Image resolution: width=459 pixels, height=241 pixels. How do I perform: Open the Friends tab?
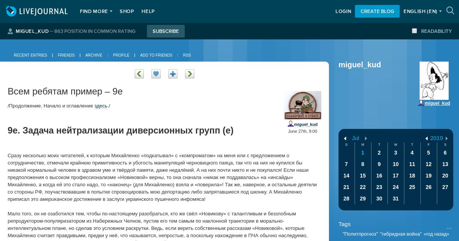point(66,55)
